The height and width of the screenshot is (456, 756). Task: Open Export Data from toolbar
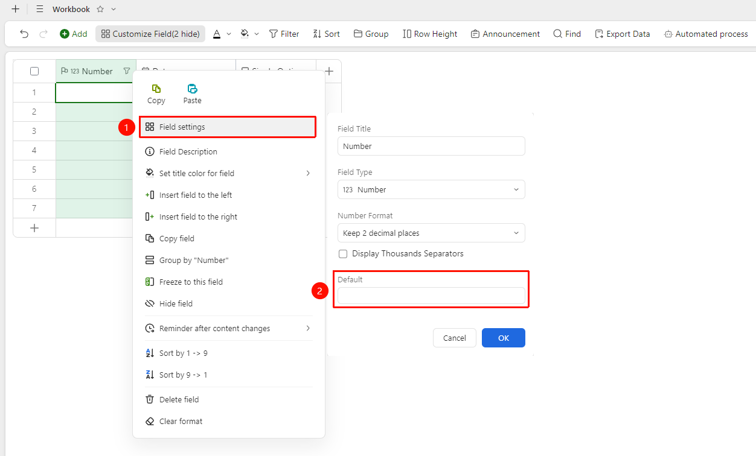[x=623, y=34]
